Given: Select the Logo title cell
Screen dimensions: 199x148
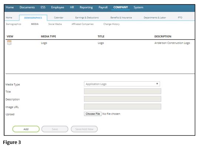Looking at the screenshot, I should point(101,43).
